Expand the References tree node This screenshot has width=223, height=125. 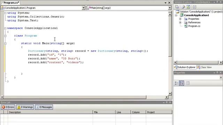pyautogui.click(x=180, y=22)
